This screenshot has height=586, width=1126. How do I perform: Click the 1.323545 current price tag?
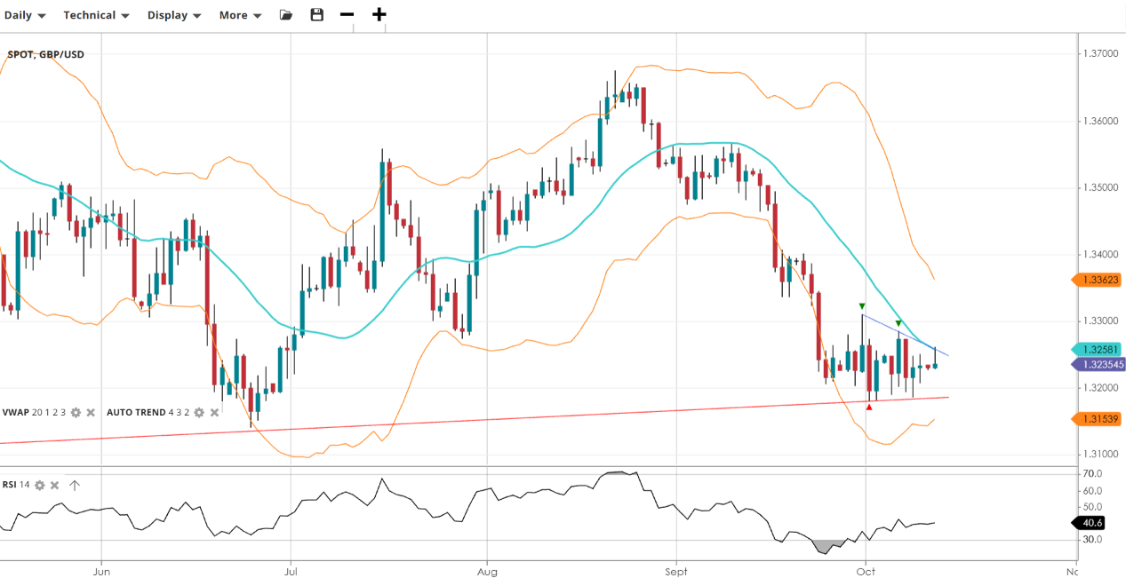tap(1099, 364)
